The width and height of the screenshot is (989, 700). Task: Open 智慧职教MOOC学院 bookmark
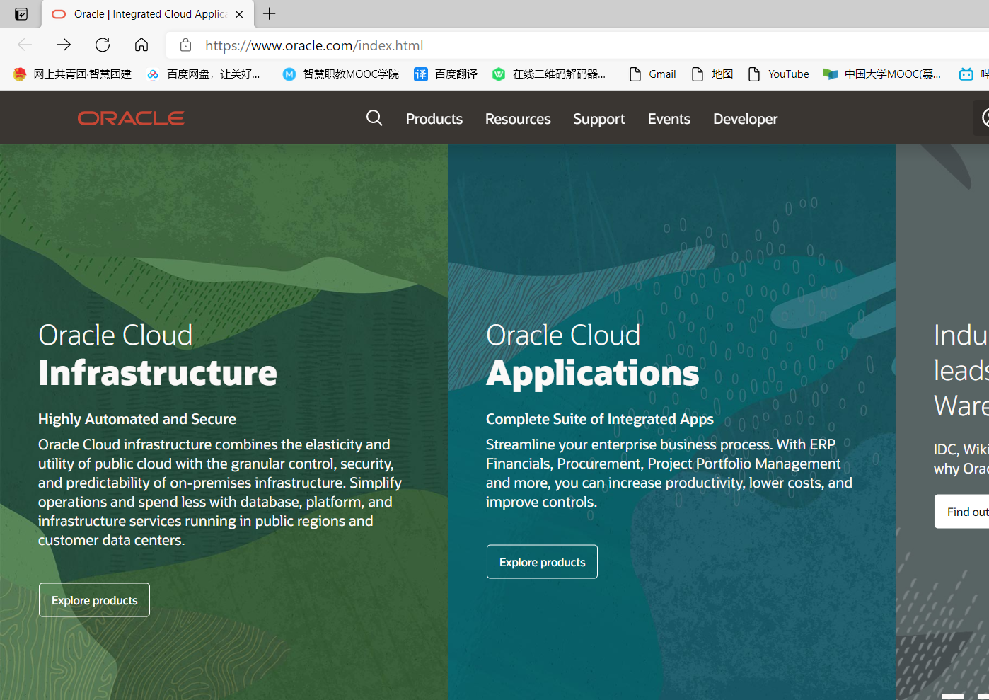coord(340,74)
